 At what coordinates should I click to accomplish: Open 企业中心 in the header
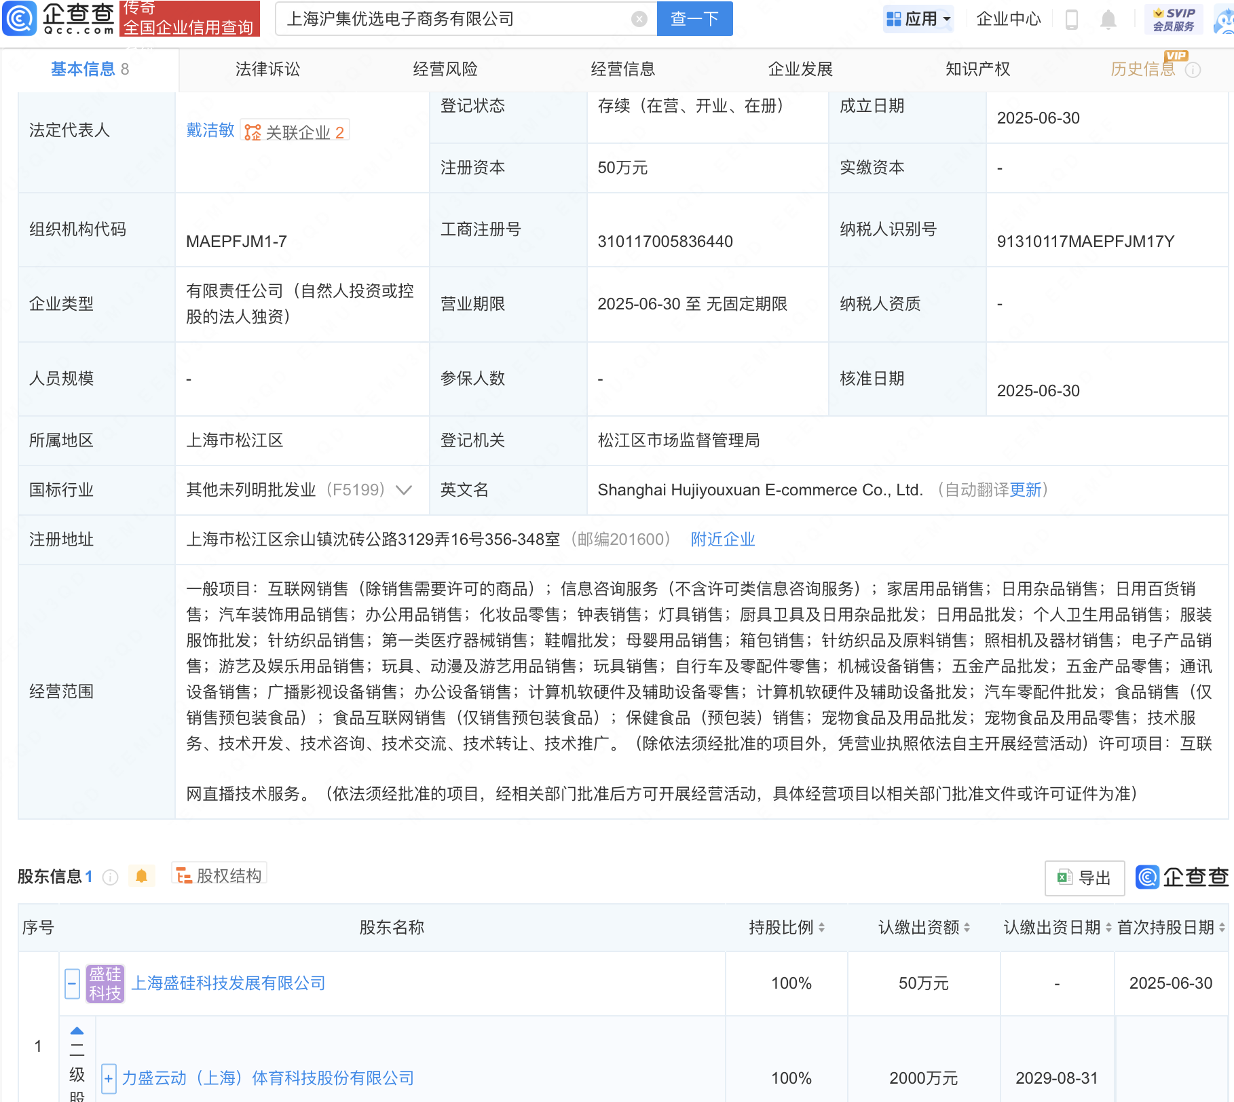pyautogui.click(x=1008, y=19)
